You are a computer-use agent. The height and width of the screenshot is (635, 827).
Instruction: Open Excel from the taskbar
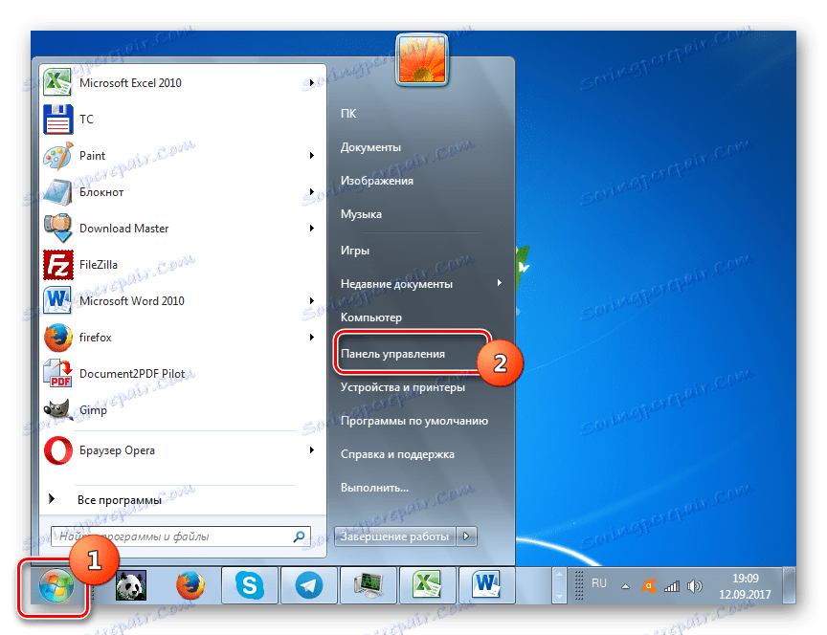coord(428,585)
